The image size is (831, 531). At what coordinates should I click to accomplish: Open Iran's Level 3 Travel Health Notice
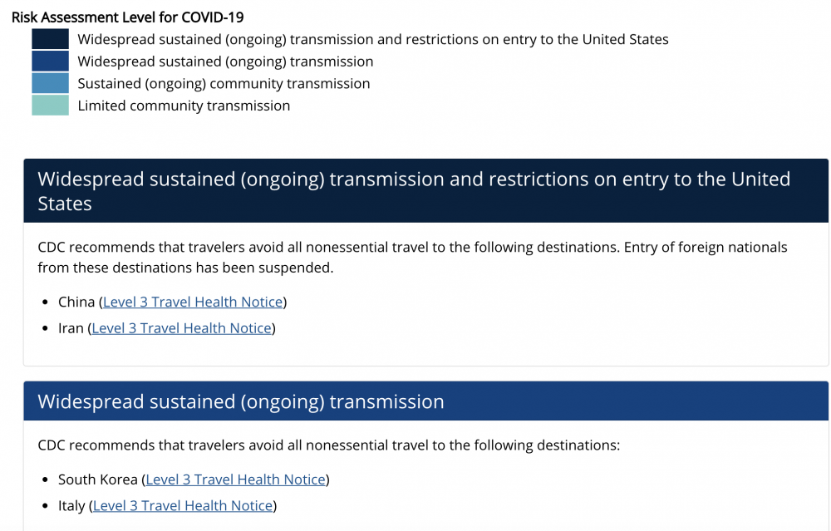(x=181, y=328)
